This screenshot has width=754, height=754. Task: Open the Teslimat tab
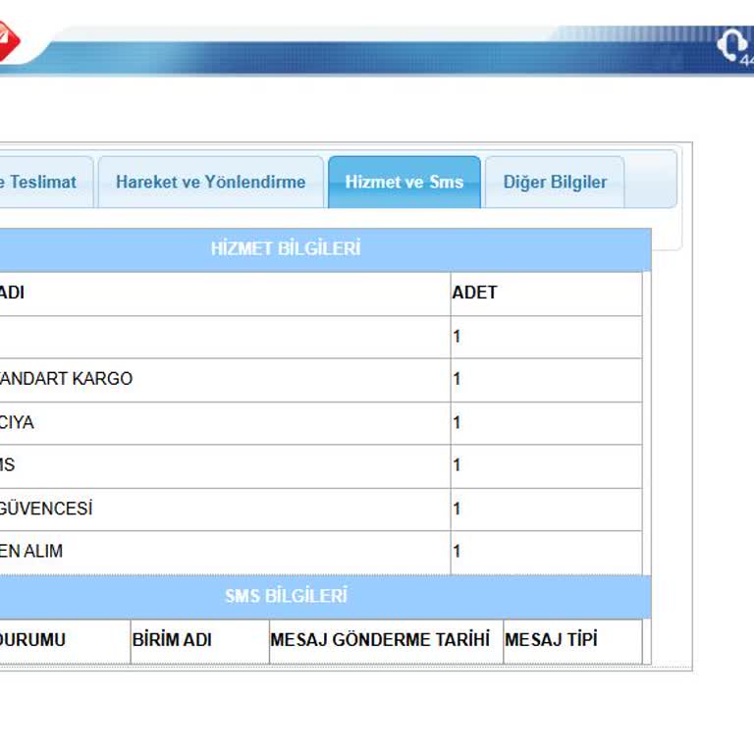tap(46, 182)
